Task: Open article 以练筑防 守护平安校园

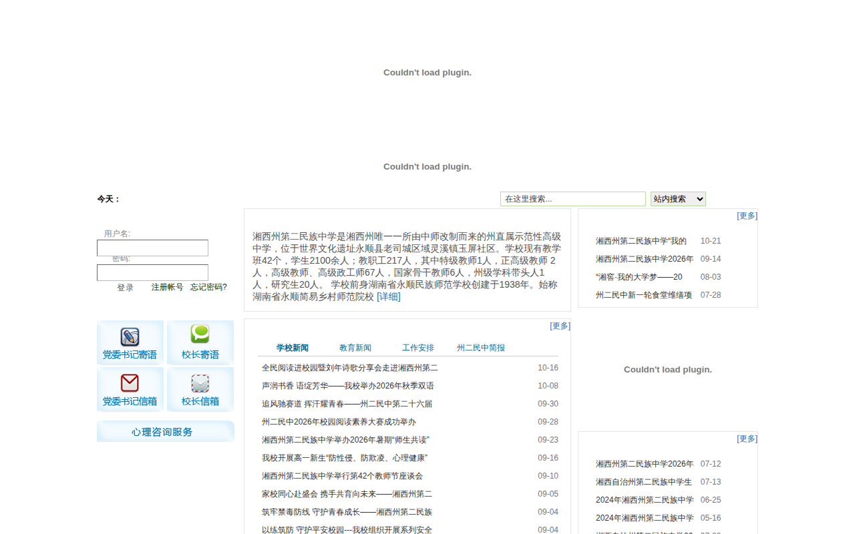Action: (x=347, y=530)
